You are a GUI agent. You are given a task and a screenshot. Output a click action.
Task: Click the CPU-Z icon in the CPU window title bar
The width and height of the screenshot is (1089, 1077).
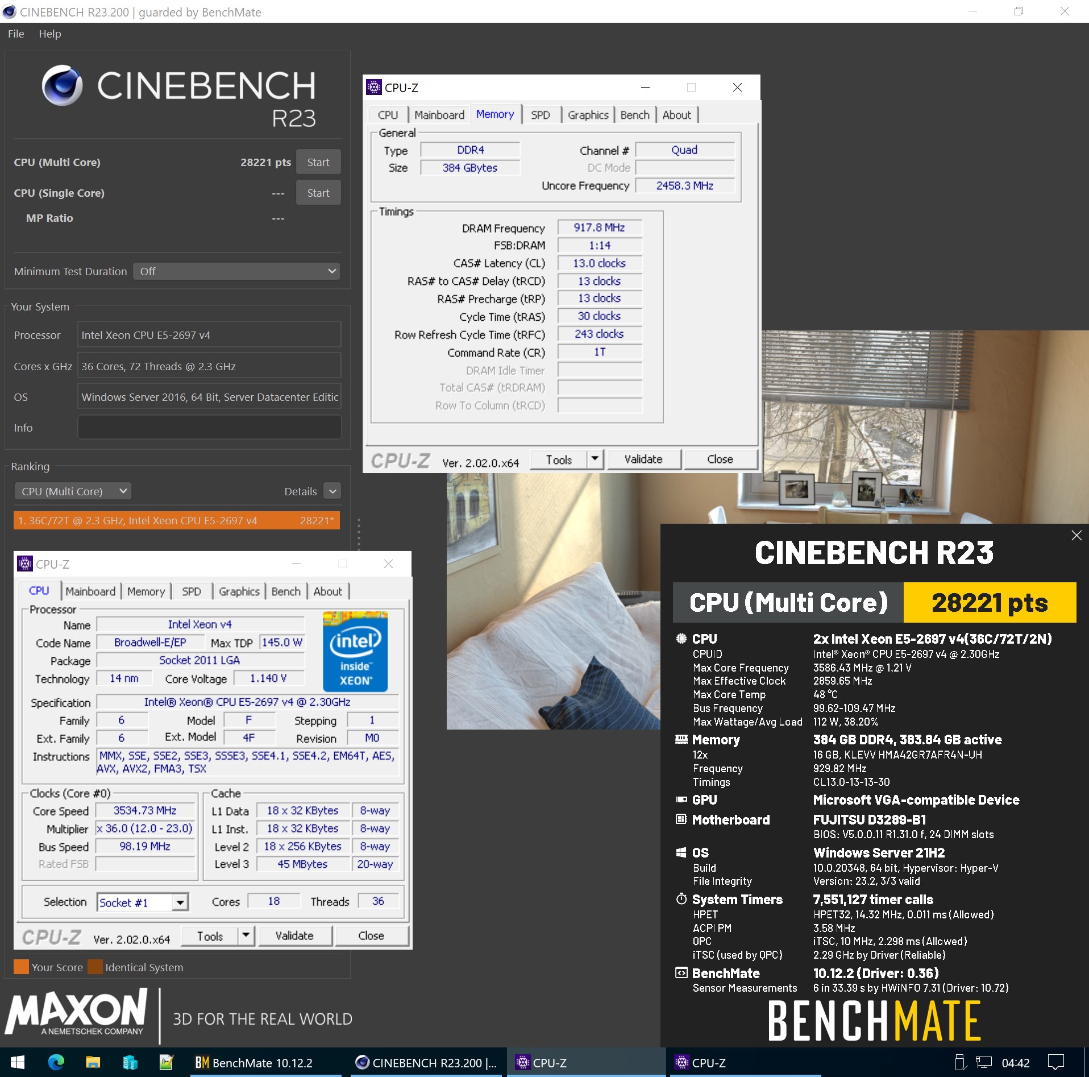[24, 564]
